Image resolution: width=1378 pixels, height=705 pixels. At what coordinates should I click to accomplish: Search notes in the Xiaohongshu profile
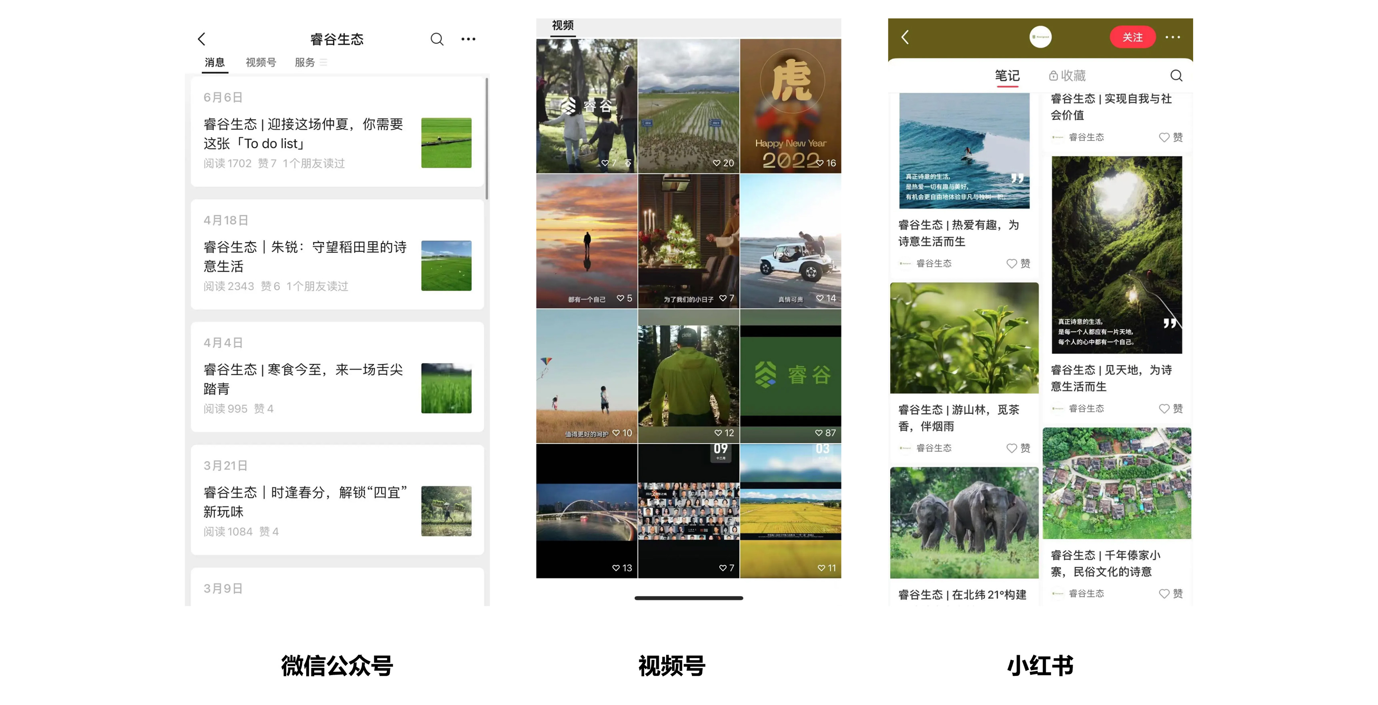click(x=1176, y=76)
